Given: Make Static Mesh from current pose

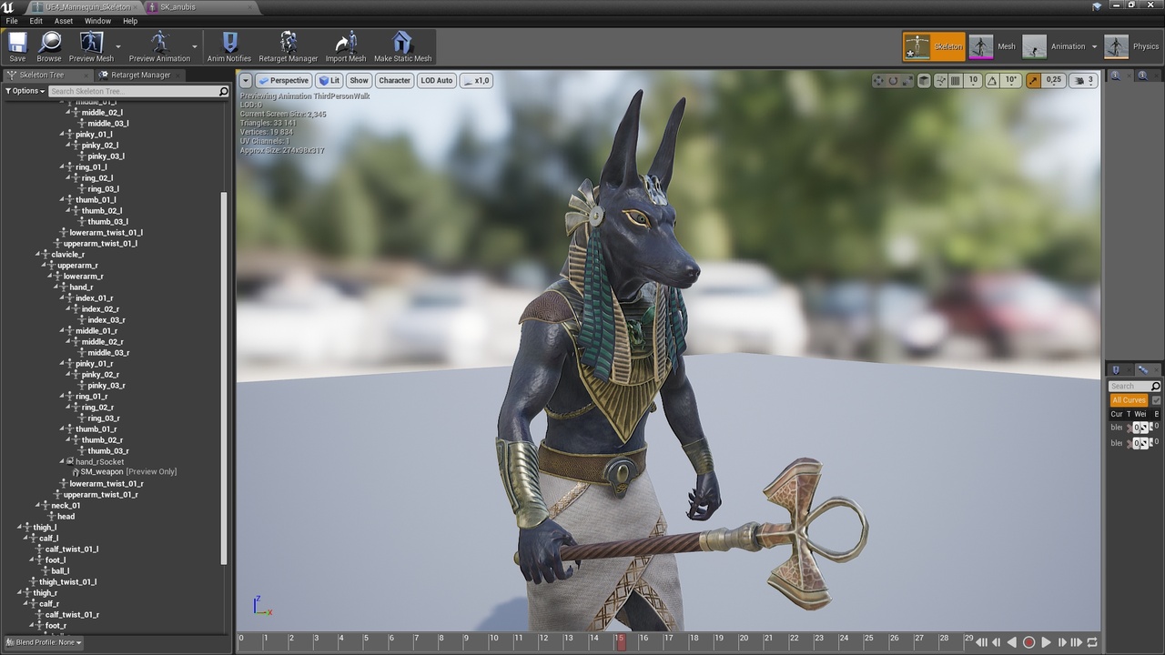Looking at the screenshot, I should (x=402, y=46).
